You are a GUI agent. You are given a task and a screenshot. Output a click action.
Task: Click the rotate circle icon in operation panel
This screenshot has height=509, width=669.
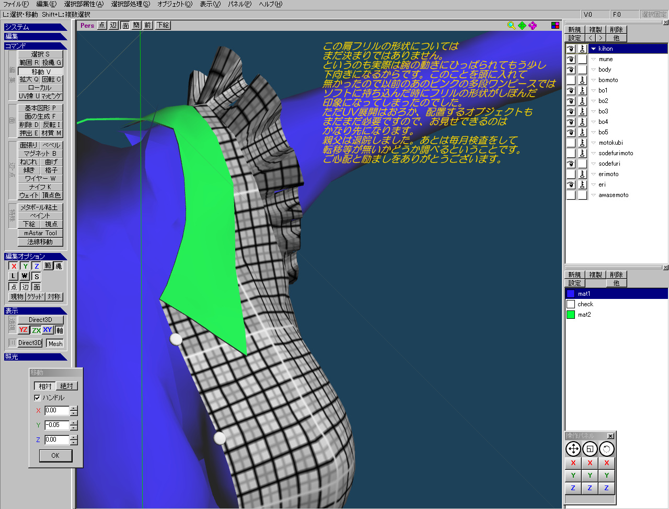[x=606, y=449]
